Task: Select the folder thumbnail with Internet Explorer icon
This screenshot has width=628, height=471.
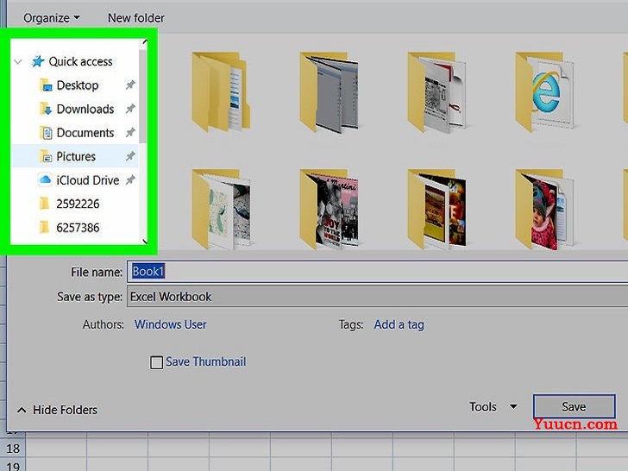Action: click(x=544, y=92)
